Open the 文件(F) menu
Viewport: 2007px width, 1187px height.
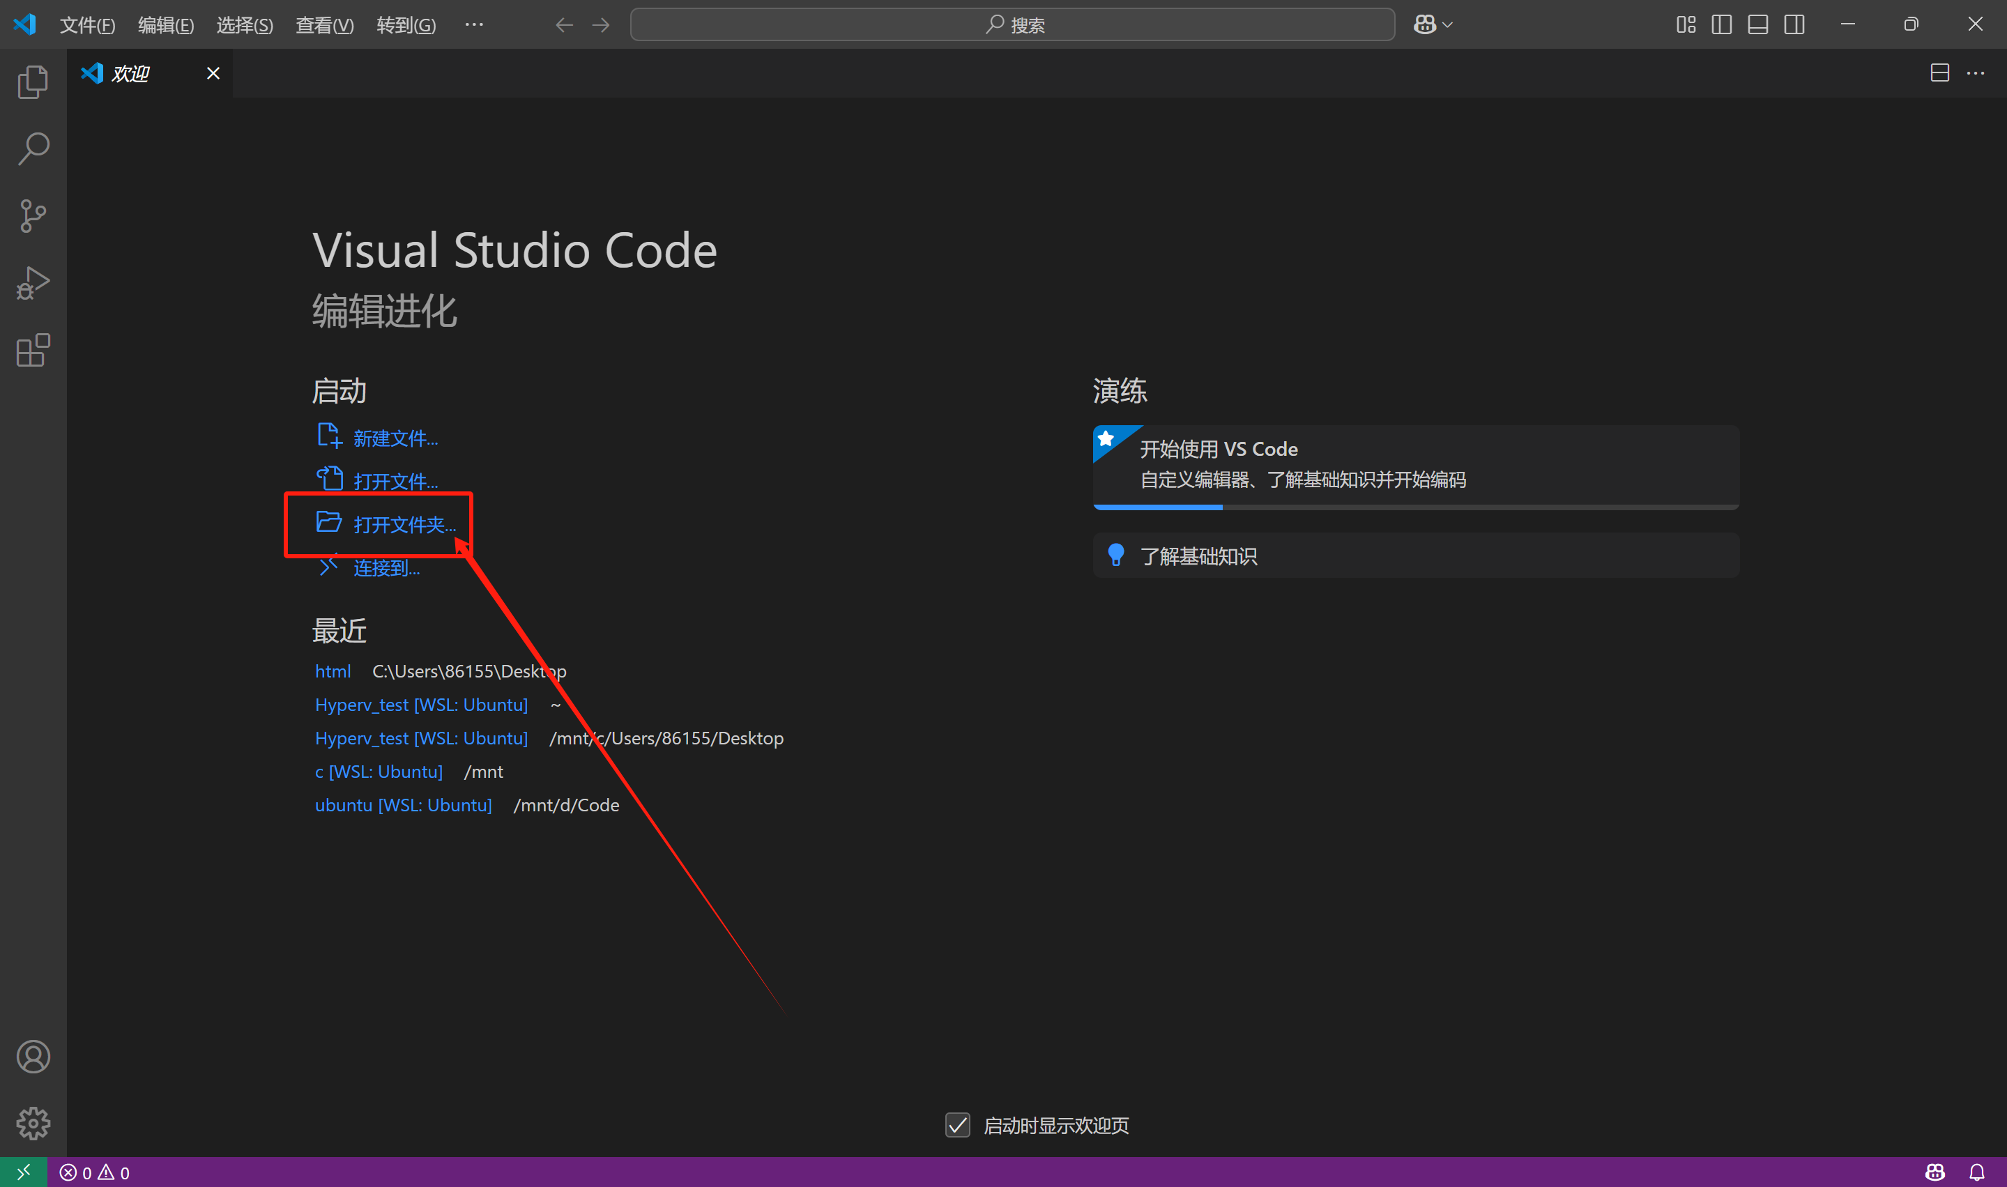[x=87, y=25]
